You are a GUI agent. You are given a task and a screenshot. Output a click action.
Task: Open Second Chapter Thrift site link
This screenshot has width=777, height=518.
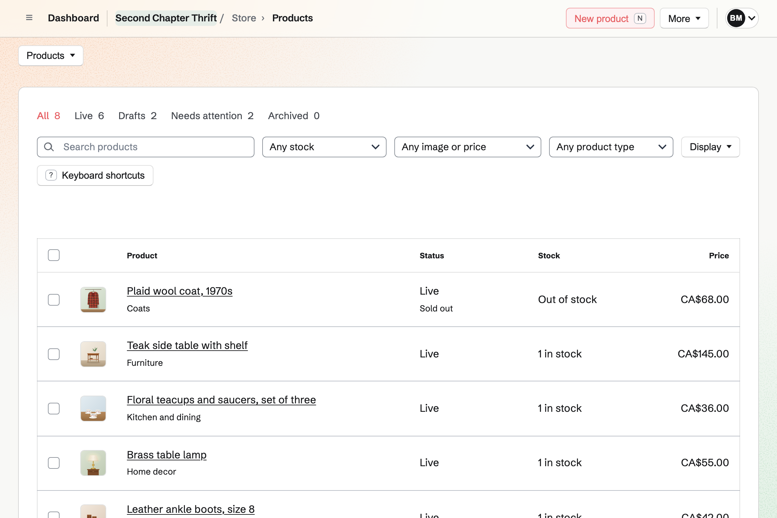click(x=166, y=18)
